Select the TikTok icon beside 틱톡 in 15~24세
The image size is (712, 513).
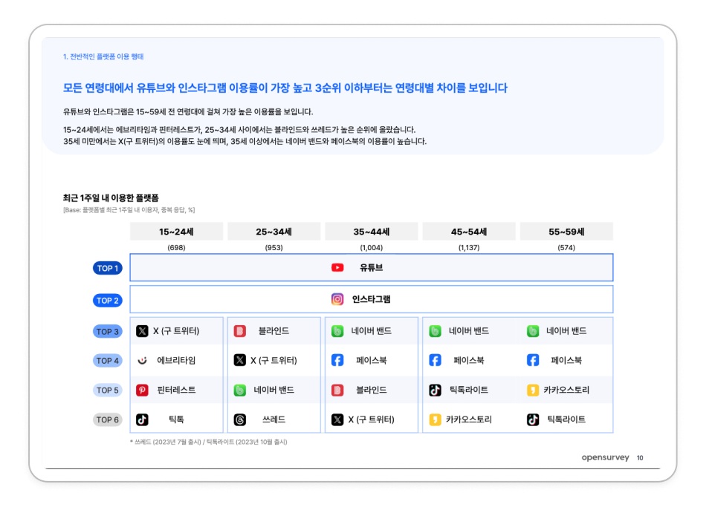click(x=142, y=419)
